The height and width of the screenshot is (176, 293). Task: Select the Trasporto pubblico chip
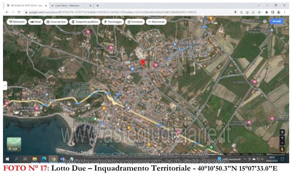[x=85, y=22]
